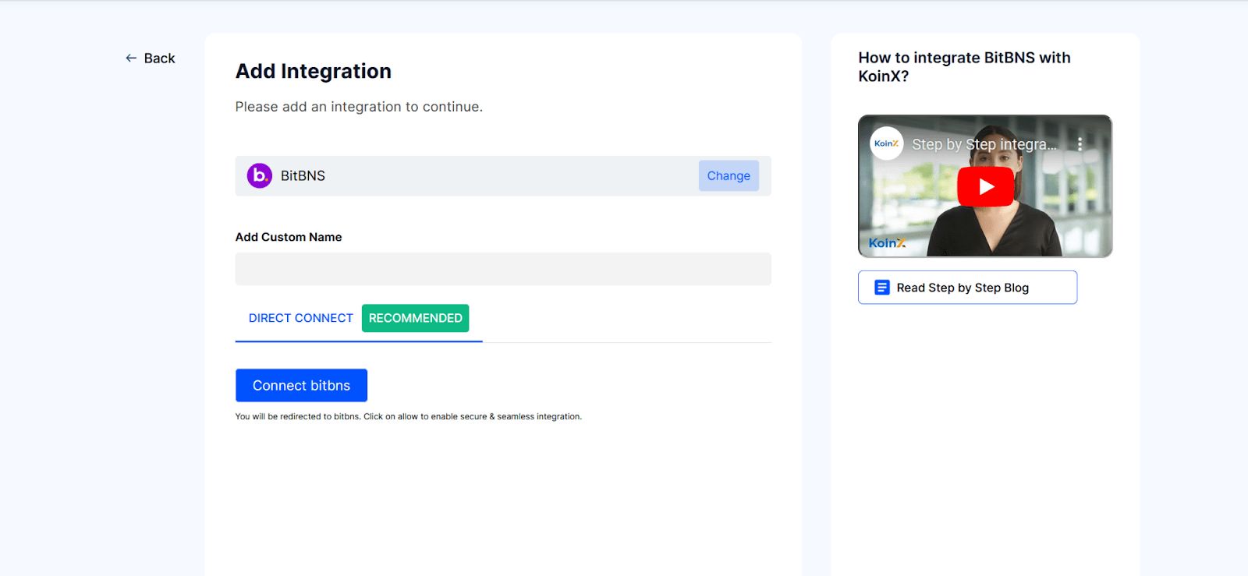
Task: Open the Read Step by Step Blog link
Action: pos(967,288)
